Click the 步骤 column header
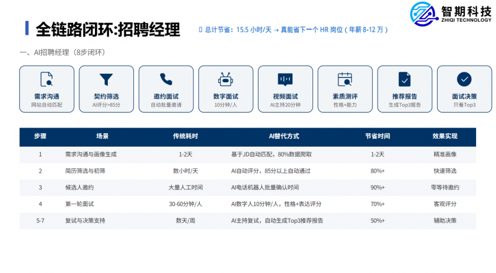Viewport: 496px width, 273px height. (40, 136)
